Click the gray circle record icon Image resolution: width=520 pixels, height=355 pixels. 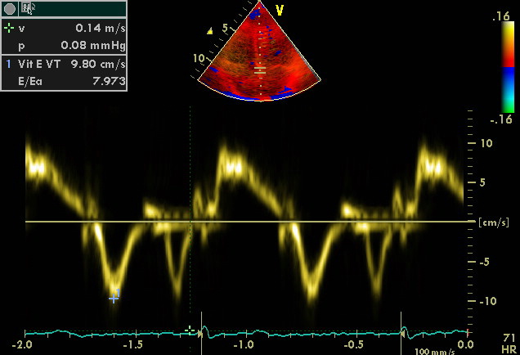(10, 9)
